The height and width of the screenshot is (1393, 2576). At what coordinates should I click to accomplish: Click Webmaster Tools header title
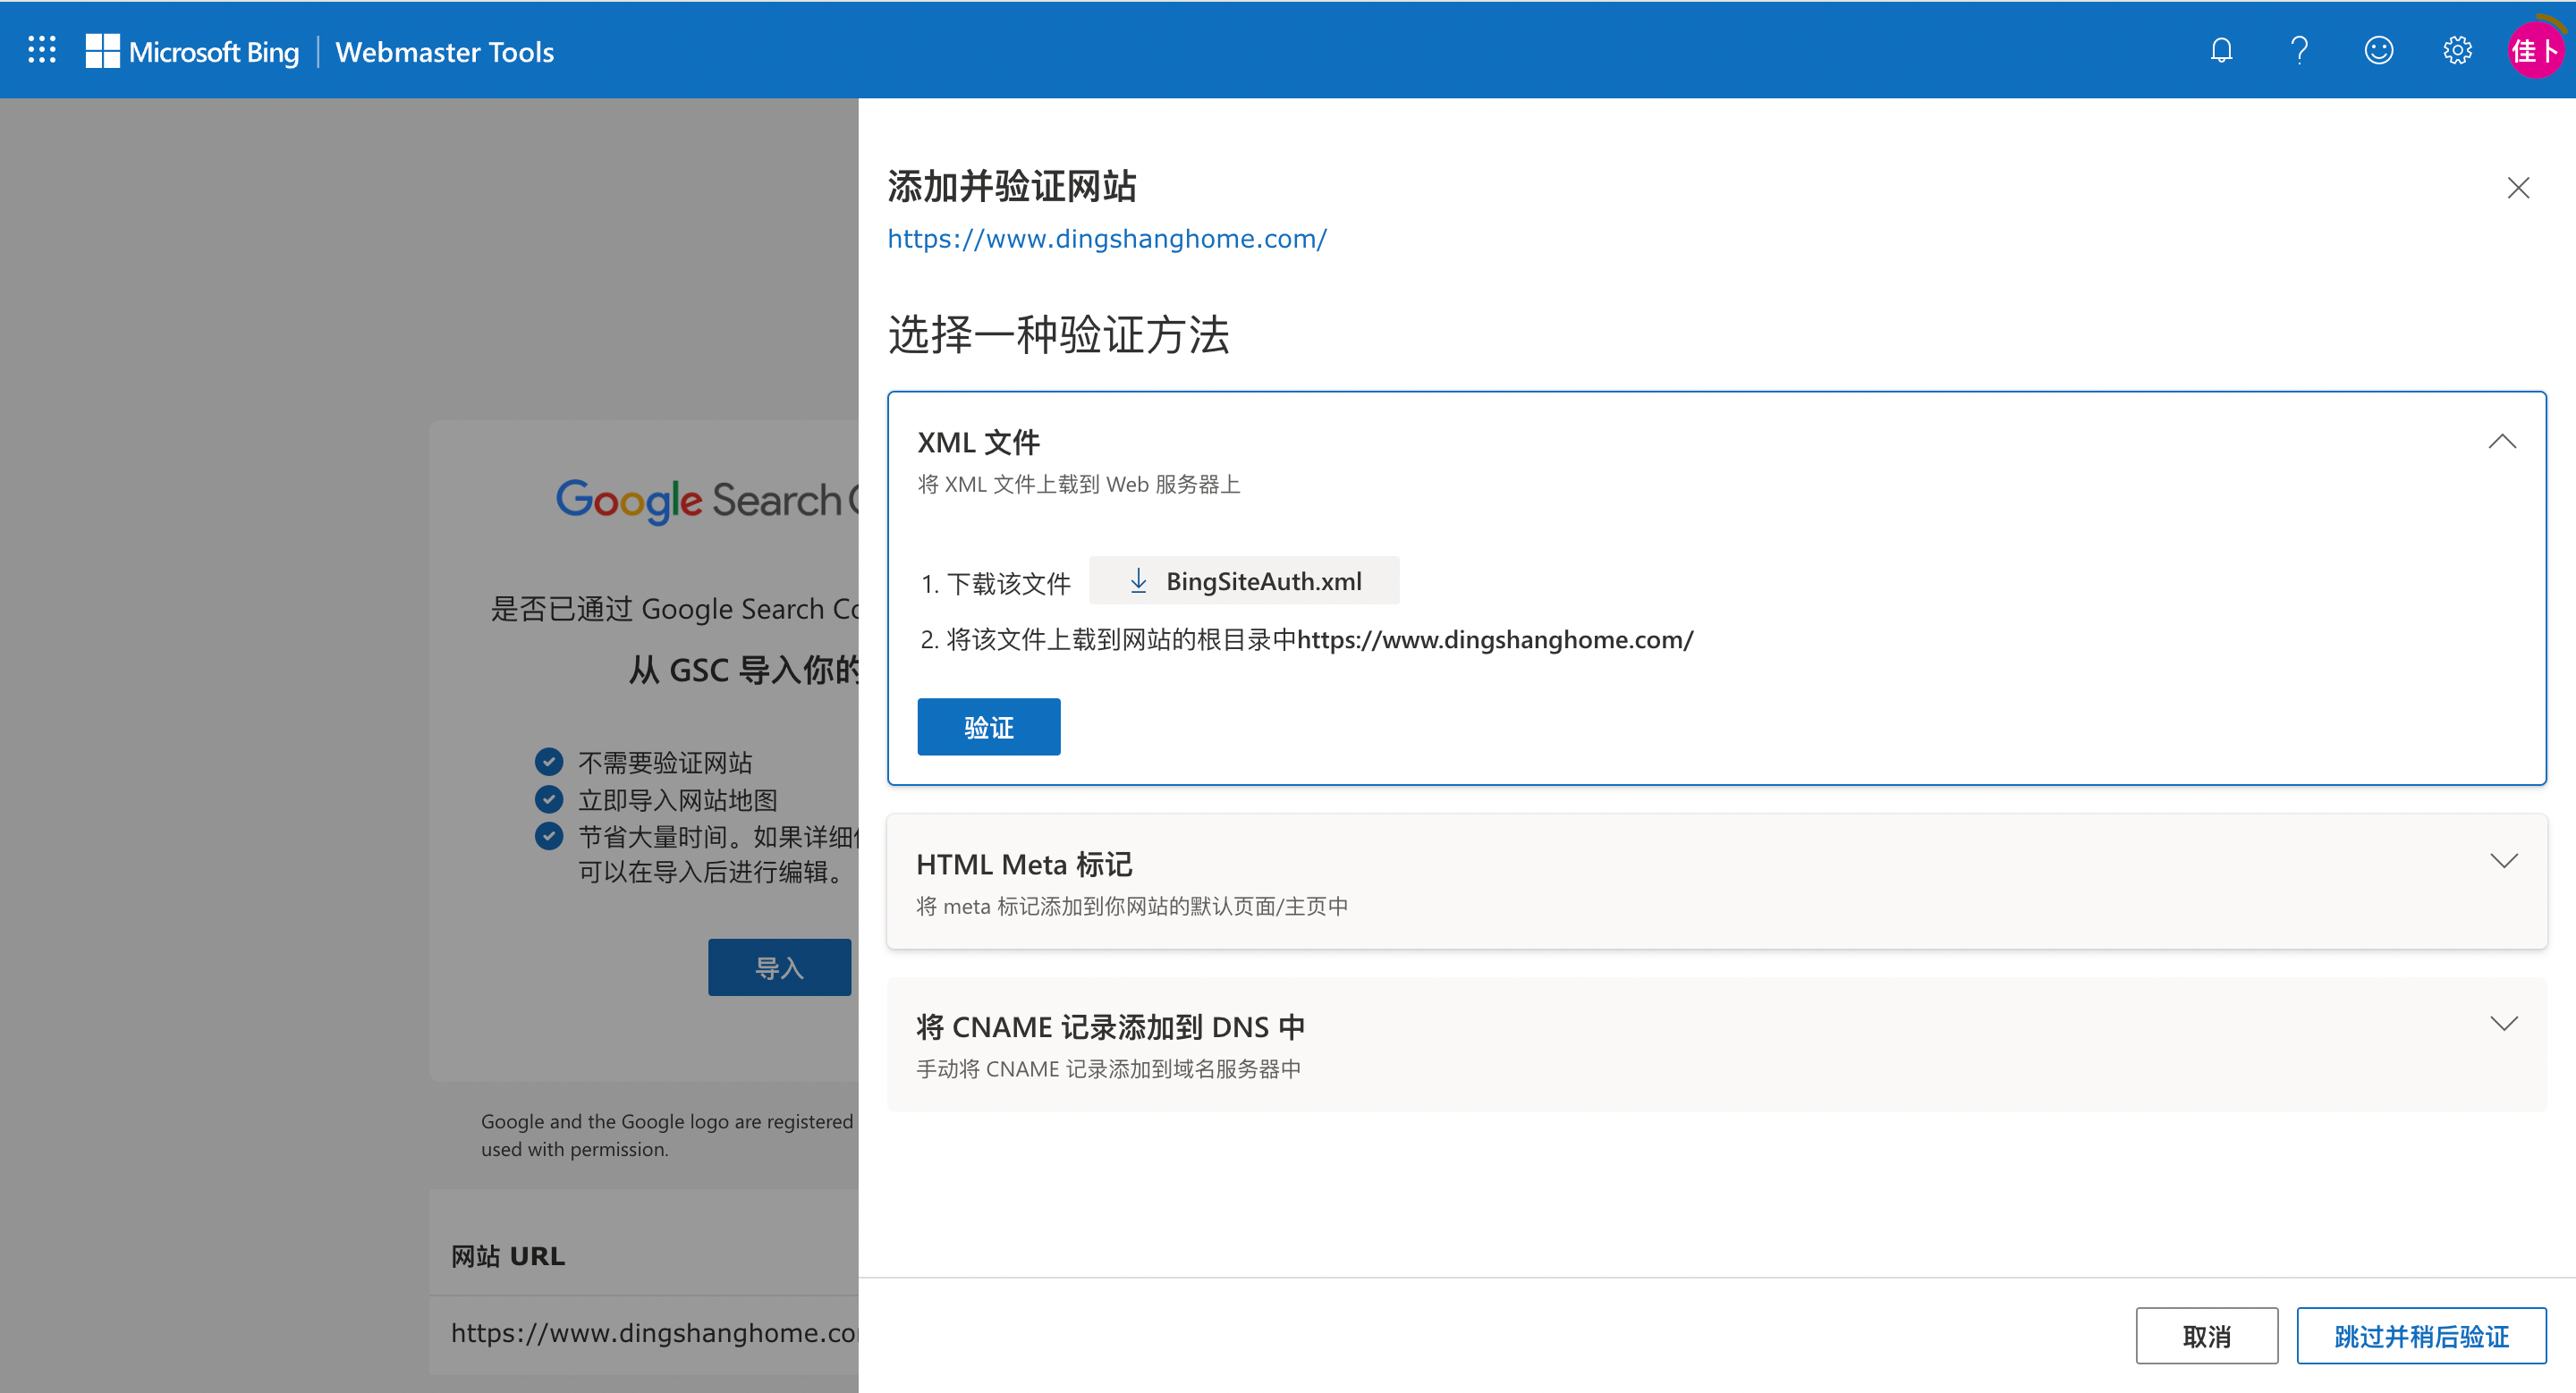444,52
